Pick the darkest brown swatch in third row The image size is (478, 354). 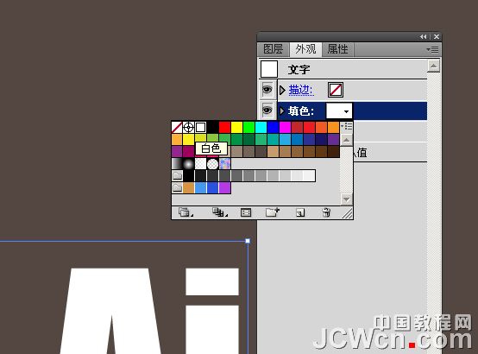(x=333, y=152)
